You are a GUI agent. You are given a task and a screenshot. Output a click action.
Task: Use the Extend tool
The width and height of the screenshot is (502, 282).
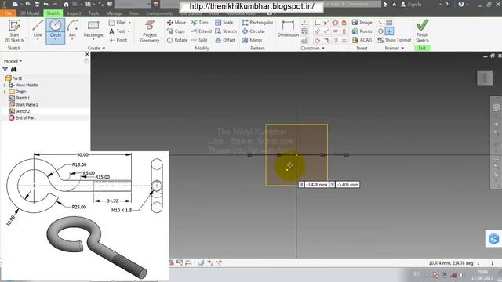[202, 31]
